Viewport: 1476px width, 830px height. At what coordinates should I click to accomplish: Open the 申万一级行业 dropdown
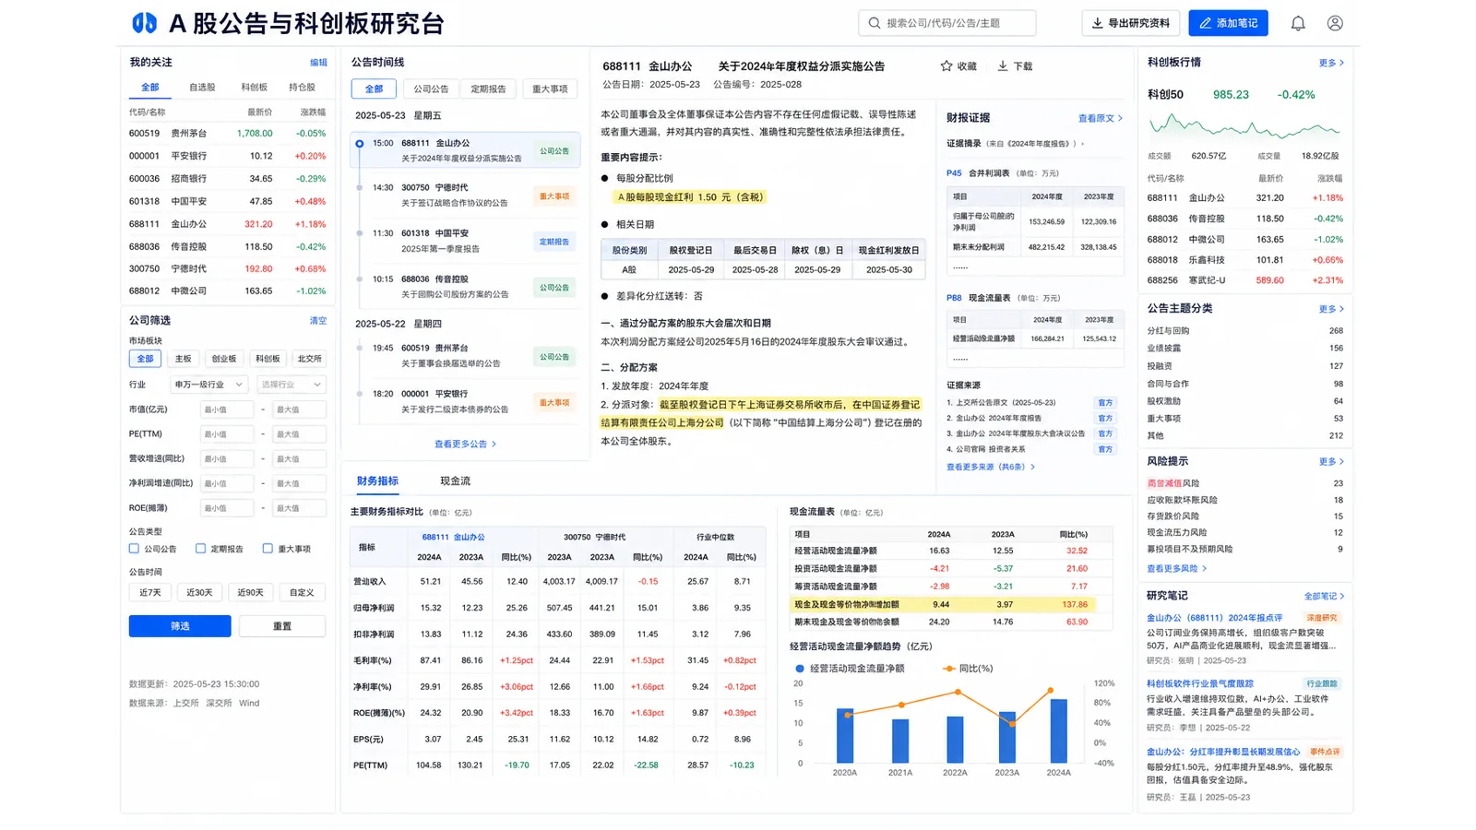tap(208, 385)
